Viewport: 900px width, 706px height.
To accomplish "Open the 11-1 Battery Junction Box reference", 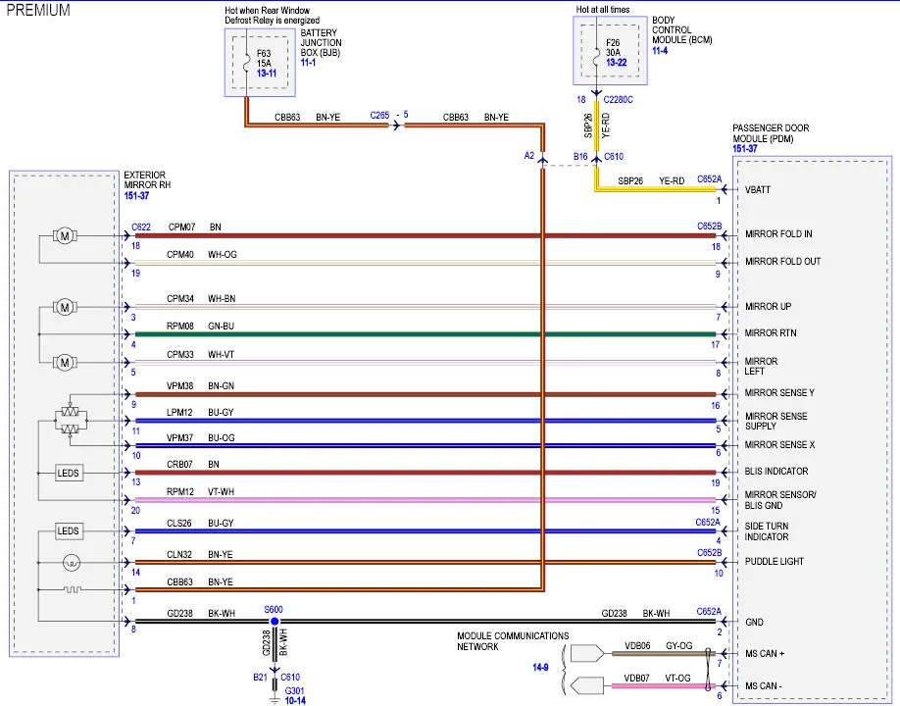I will point(308,62).
